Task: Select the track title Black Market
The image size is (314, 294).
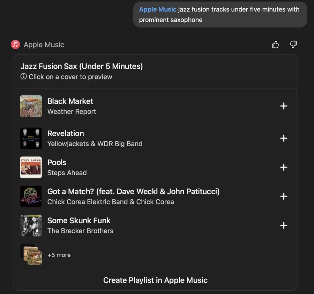Action: point(70,101)
